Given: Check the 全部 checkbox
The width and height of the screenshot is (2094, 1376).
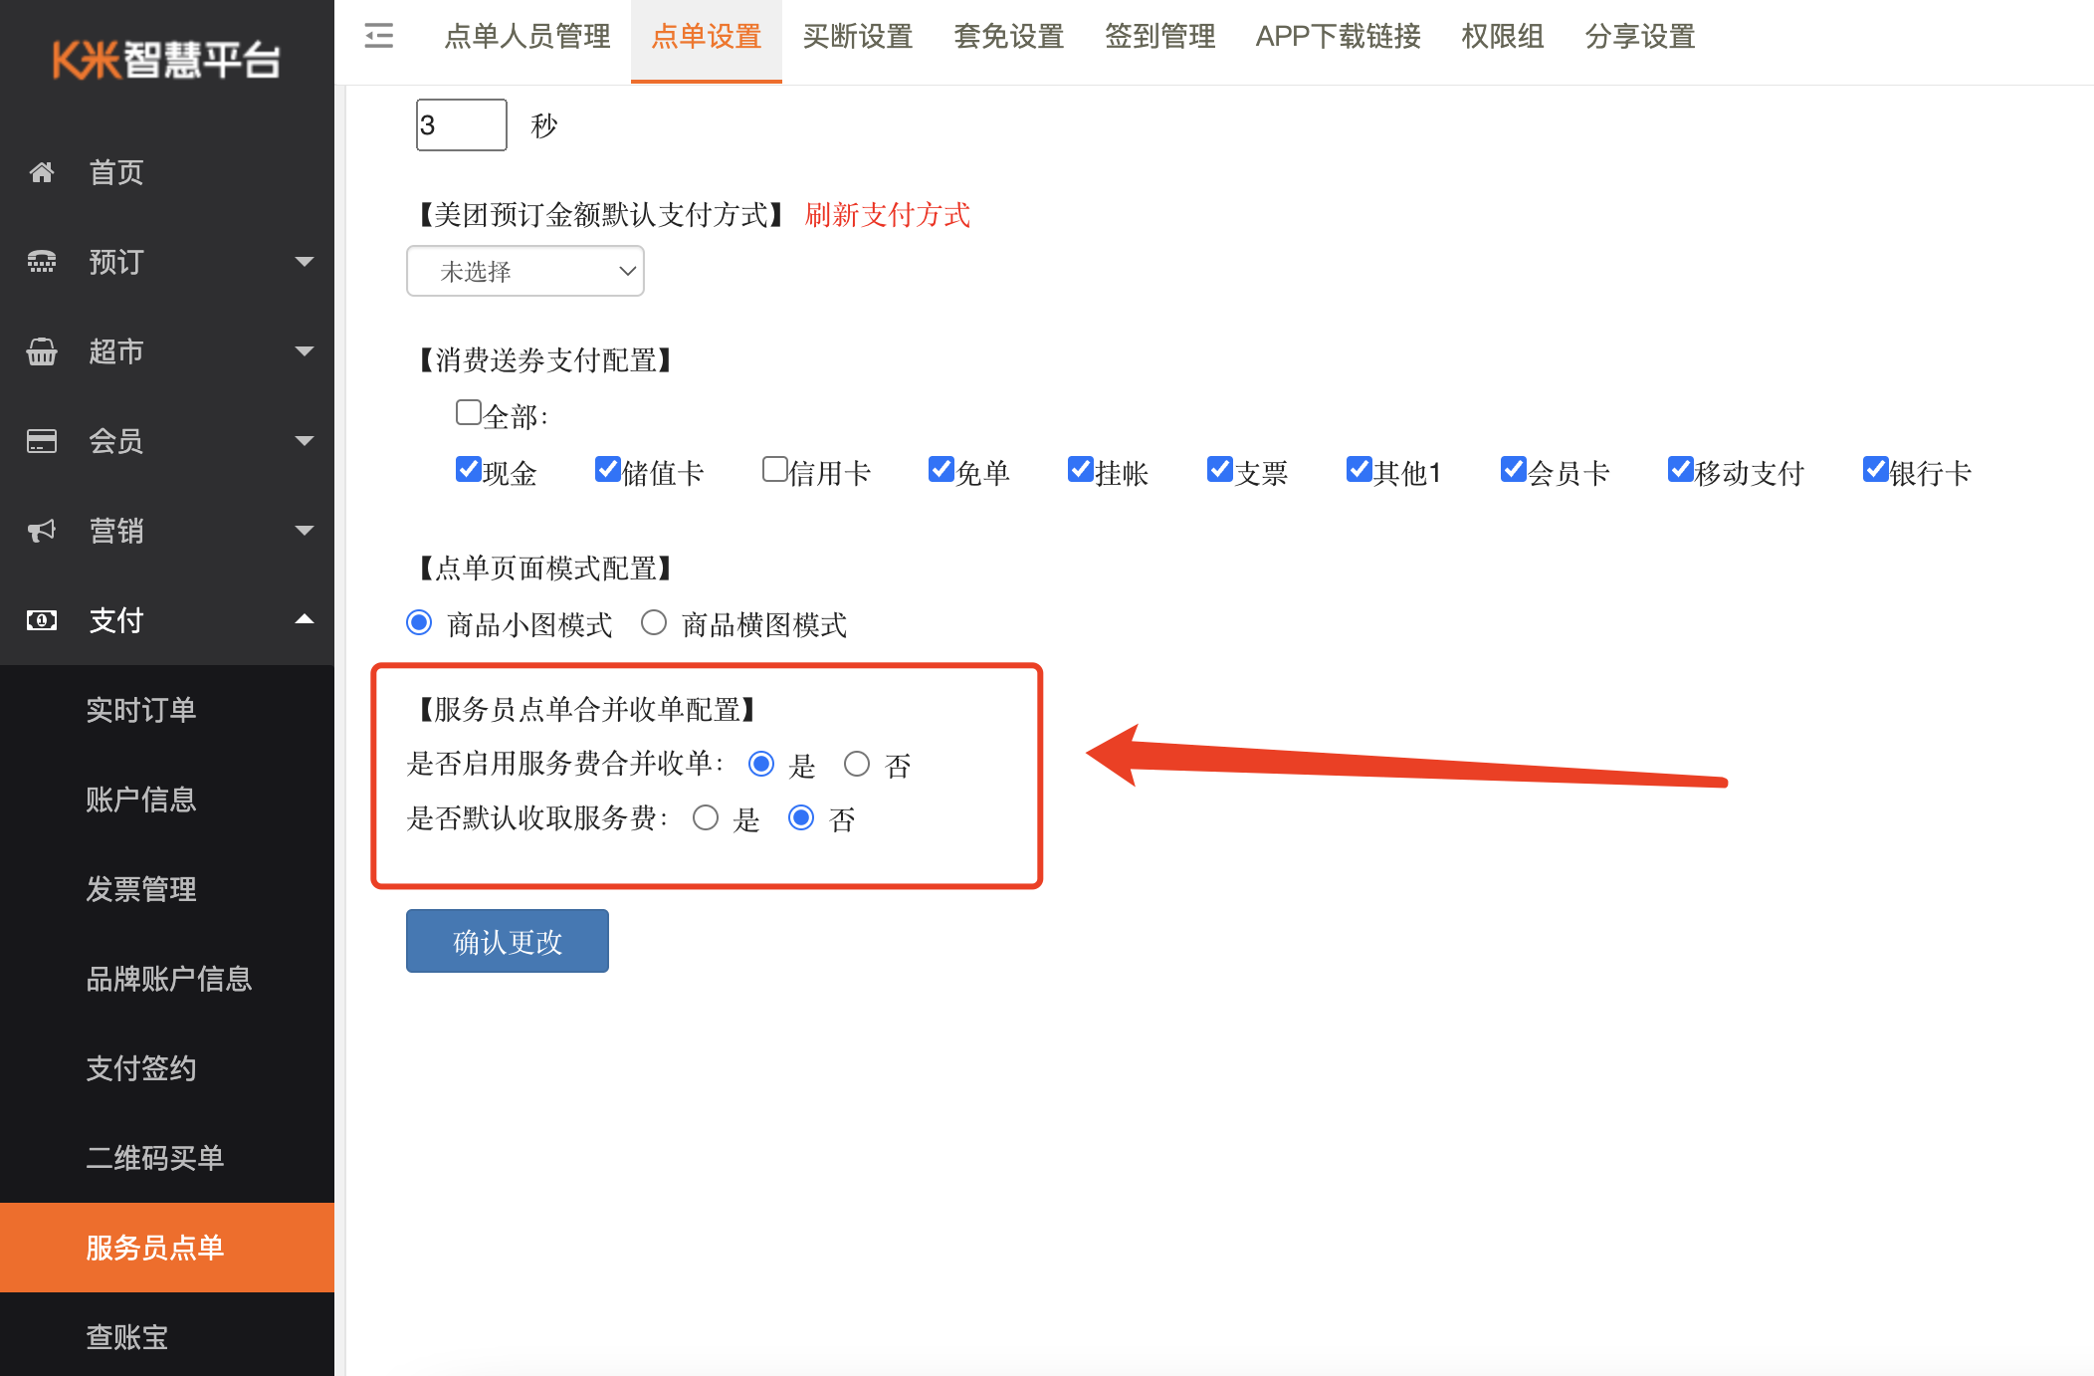Looking at the screenshot, I should coord(468,412).
